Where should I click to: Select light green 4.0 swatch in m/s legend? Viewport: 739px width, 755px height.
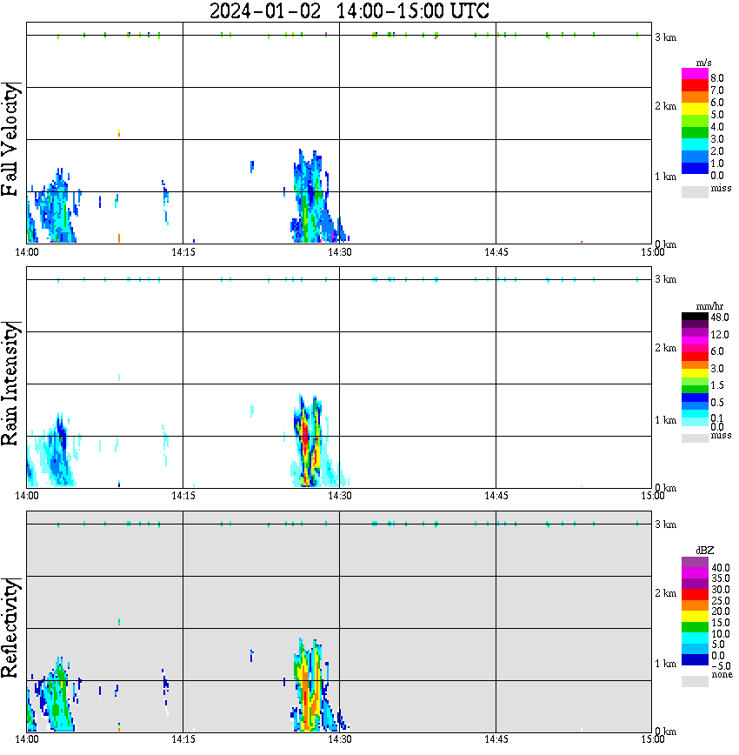pos(695,121)
